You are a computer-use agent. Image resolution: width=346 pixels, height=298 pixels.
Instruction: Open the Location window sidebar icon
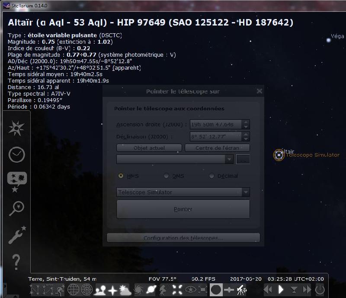point(16,128)
